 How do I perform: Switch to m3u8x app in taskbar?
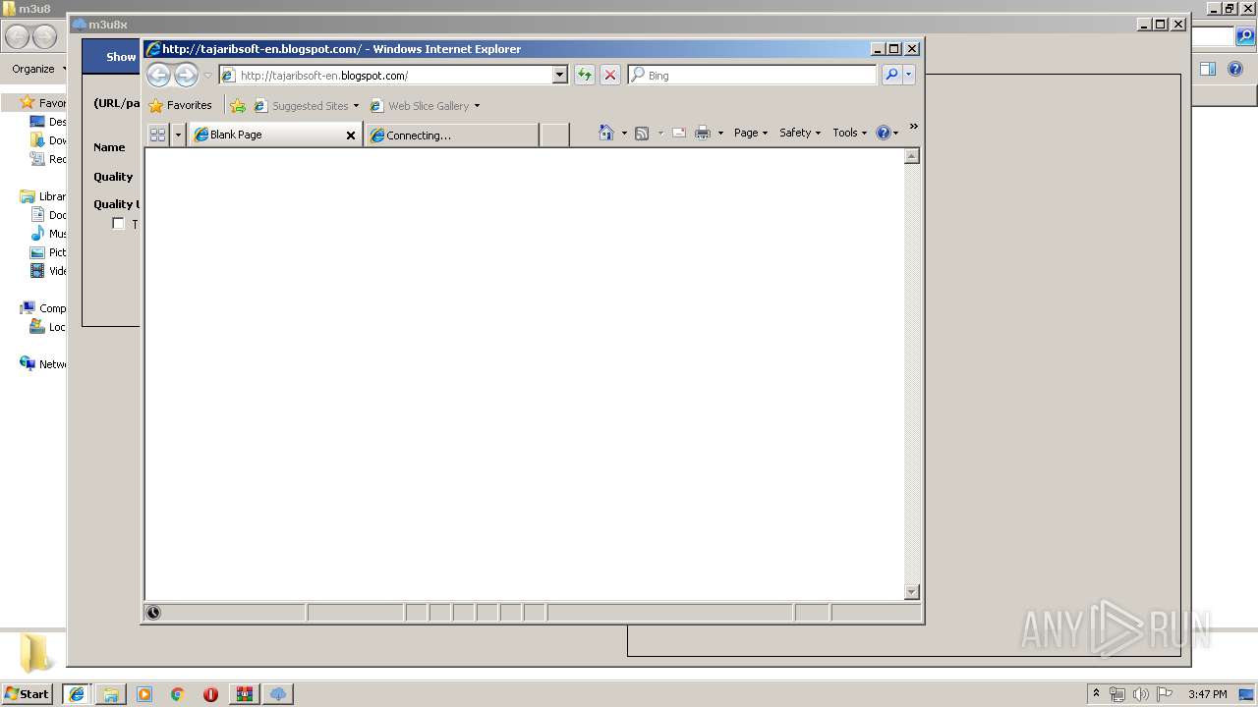tap(278, 693)
